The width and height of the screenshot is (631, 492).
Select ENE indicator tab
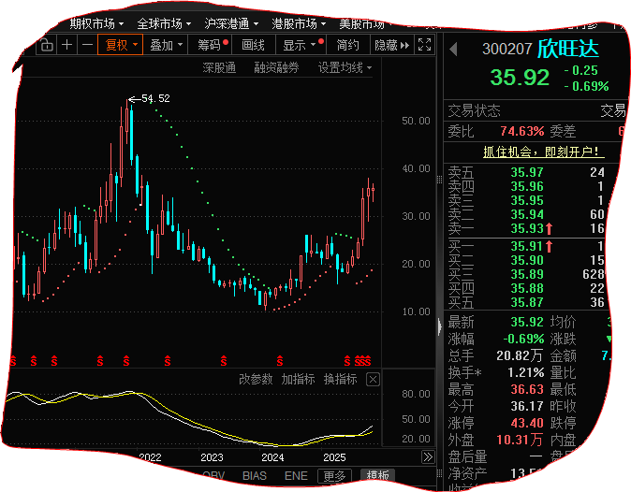pos(296,476)
